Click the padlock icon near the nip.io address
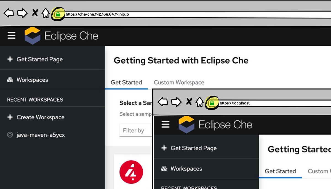Viewport: 331px width, 189px height. tap(58, 13)
